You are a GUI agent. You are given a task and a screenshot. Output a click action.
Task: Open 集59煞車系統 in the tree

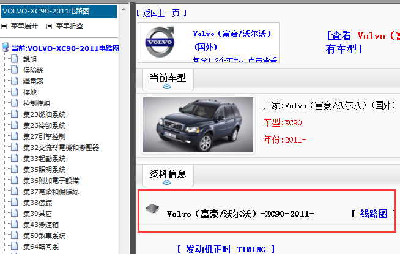tap(45, 236)
